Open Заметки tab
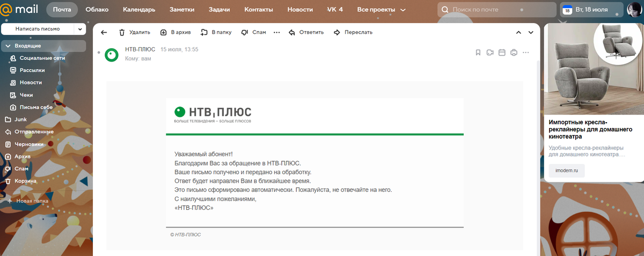Screen dimensions: 644x256 click(182, 10)
